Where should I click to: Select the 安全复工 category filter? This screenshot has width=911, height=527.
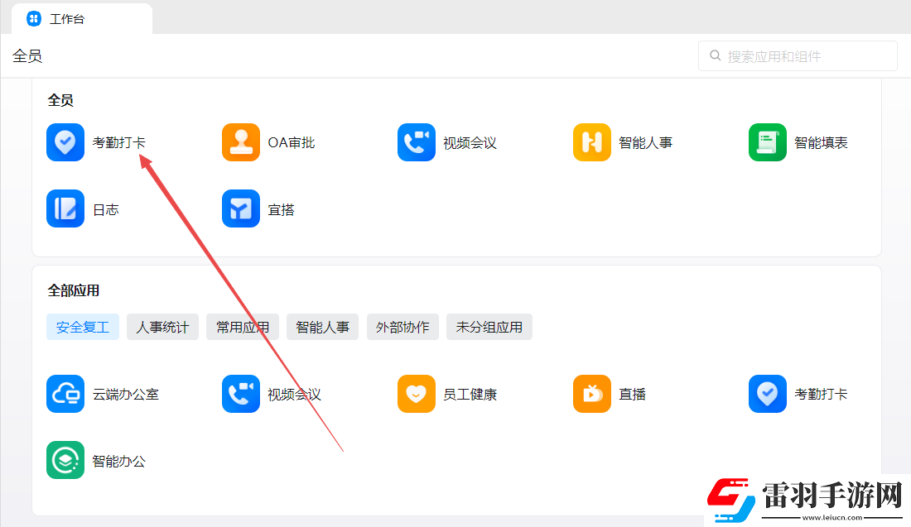tap(82, 327)
